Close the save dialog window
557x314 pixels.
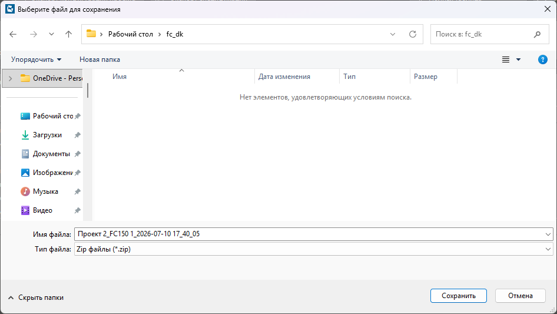548,9
